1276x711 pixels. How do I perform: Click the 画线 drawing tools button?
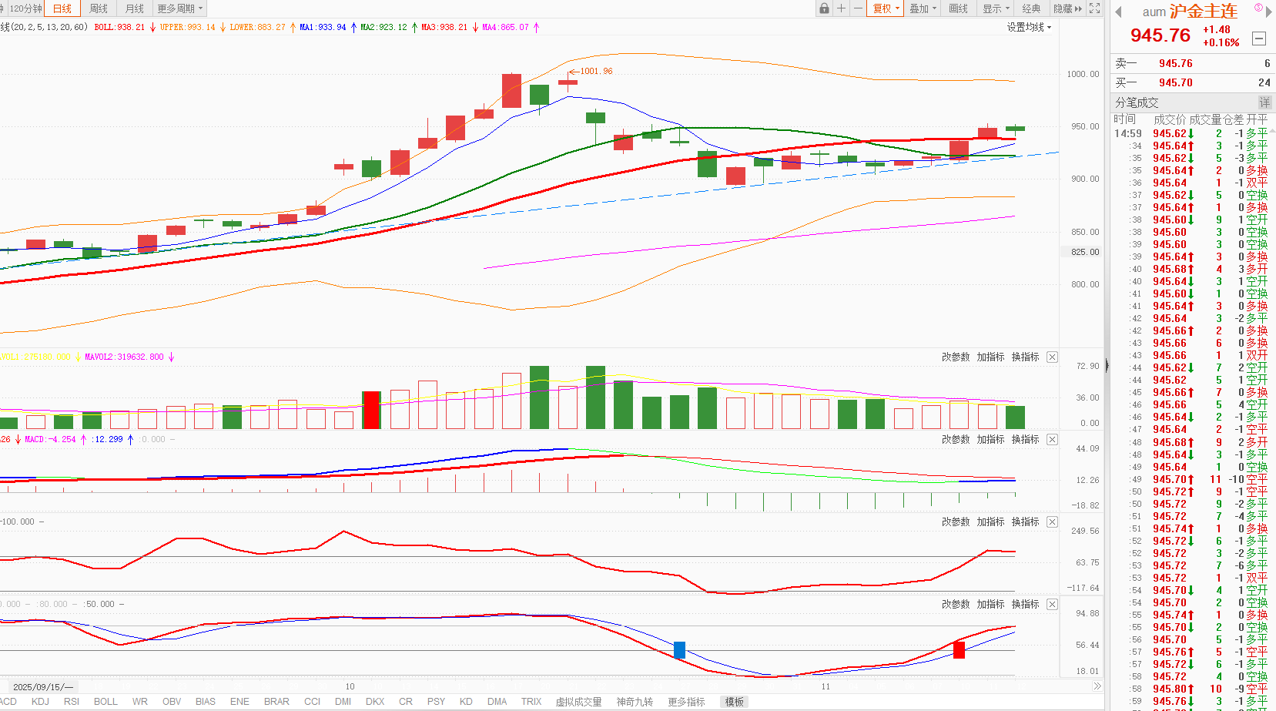(x=959, y=8)
